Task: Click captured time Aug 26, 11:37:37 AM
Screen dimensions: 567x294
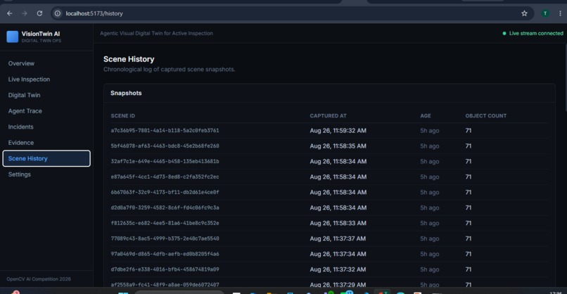Action: point(338,238)
